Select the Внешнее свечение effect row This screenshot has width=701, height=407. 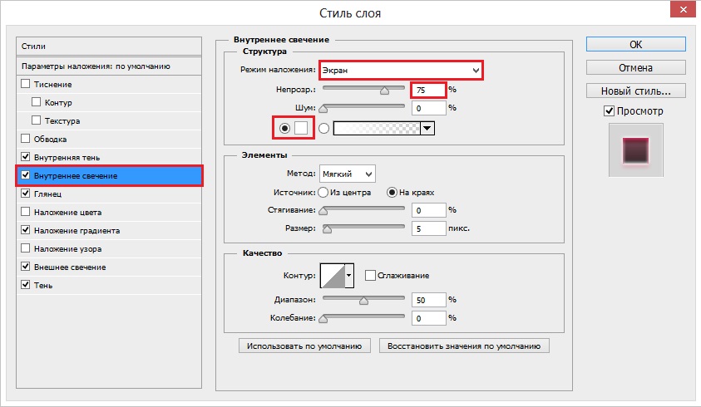(x=109, y=267)
